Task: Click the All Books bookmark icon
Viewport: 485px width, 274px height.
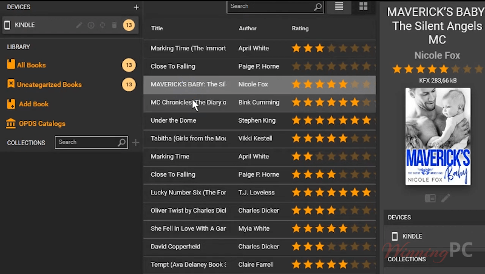Action: tap(11, 64)
